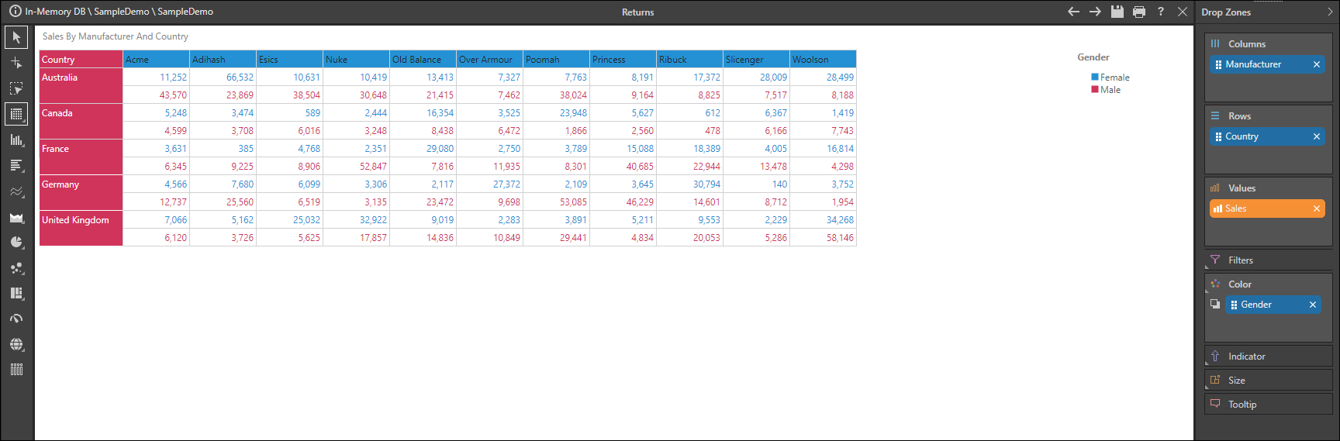Image resolution: width=1340 pixels, height=441 pixels.
Task: Click the Country header cell
Action: point(81,60)
